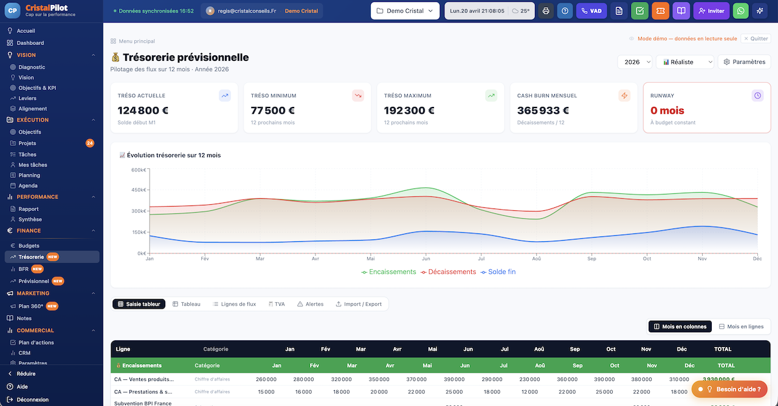Open the Alertes tab
Image resolution: width=778 pixels, height=406 pixels.
click(310, 304)
